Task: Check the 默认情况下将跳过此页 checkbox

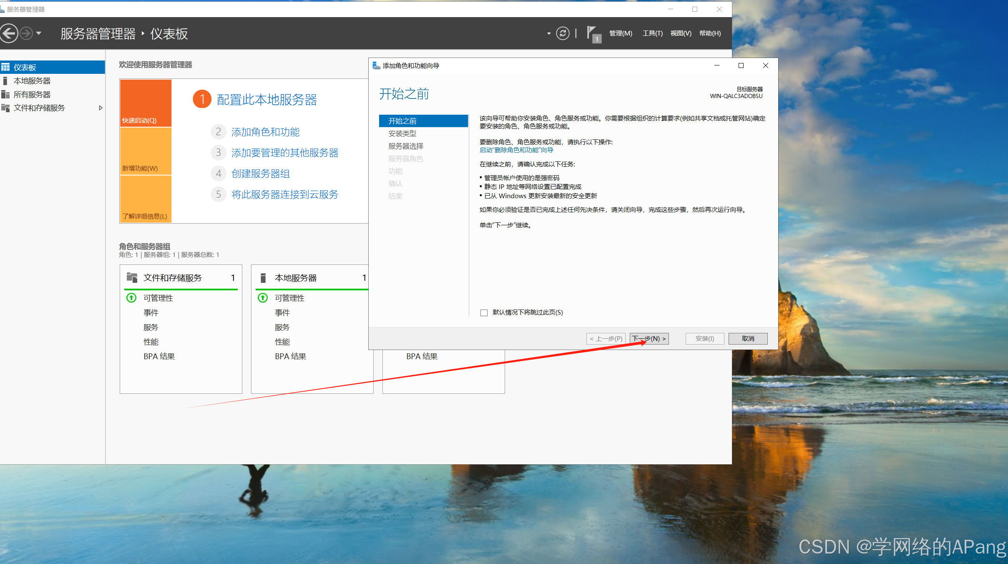Action: pos(484,312)
